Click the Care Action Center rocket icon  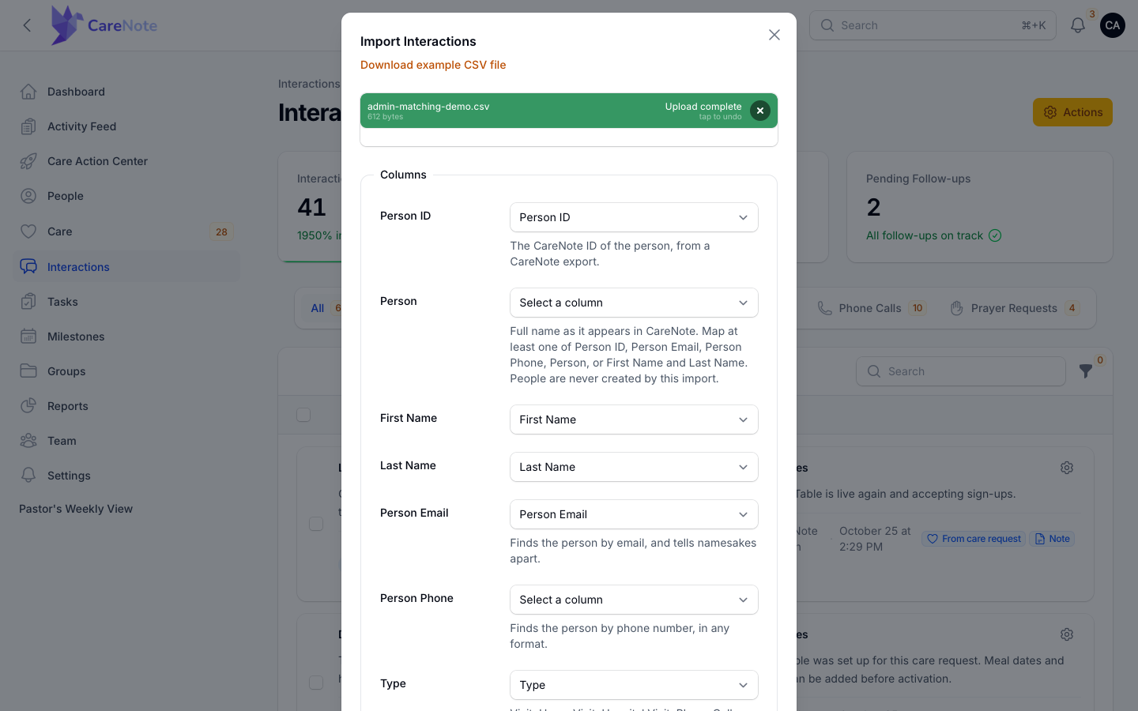[28, 161]
